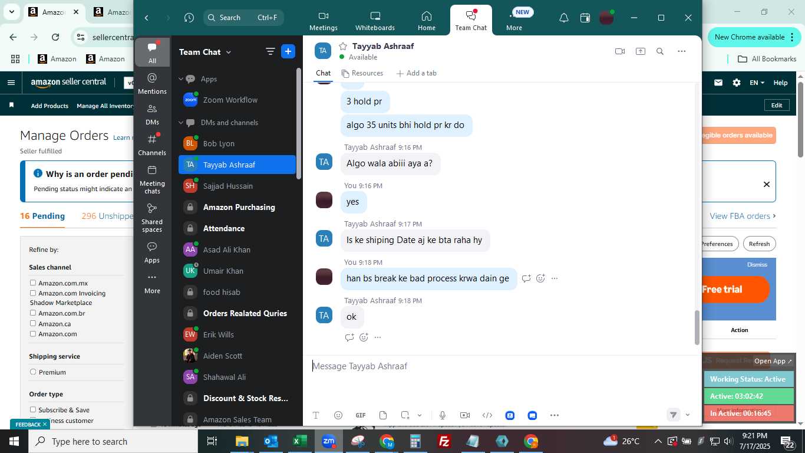The height and width of the screenshot is (453, 805).
Task: Collapse the DMs and channels section
Action: (182, 123)
